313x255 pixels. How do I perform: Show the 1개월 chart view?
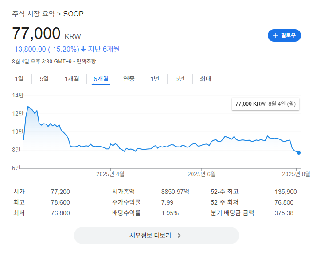point(72,79)
